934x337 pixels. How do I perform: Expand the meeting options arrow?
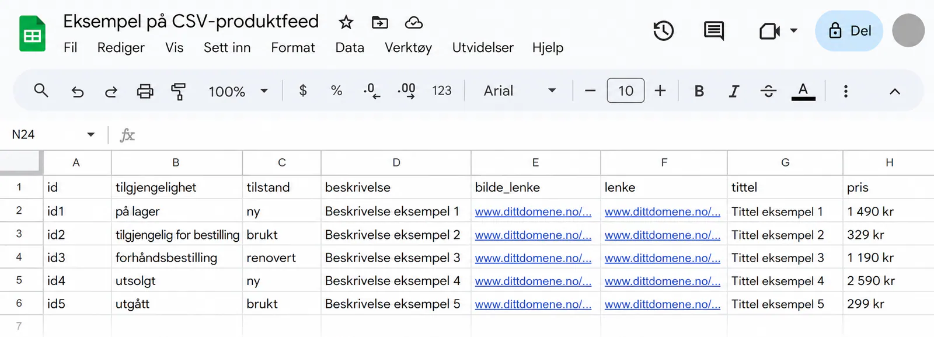pos(794,30)
